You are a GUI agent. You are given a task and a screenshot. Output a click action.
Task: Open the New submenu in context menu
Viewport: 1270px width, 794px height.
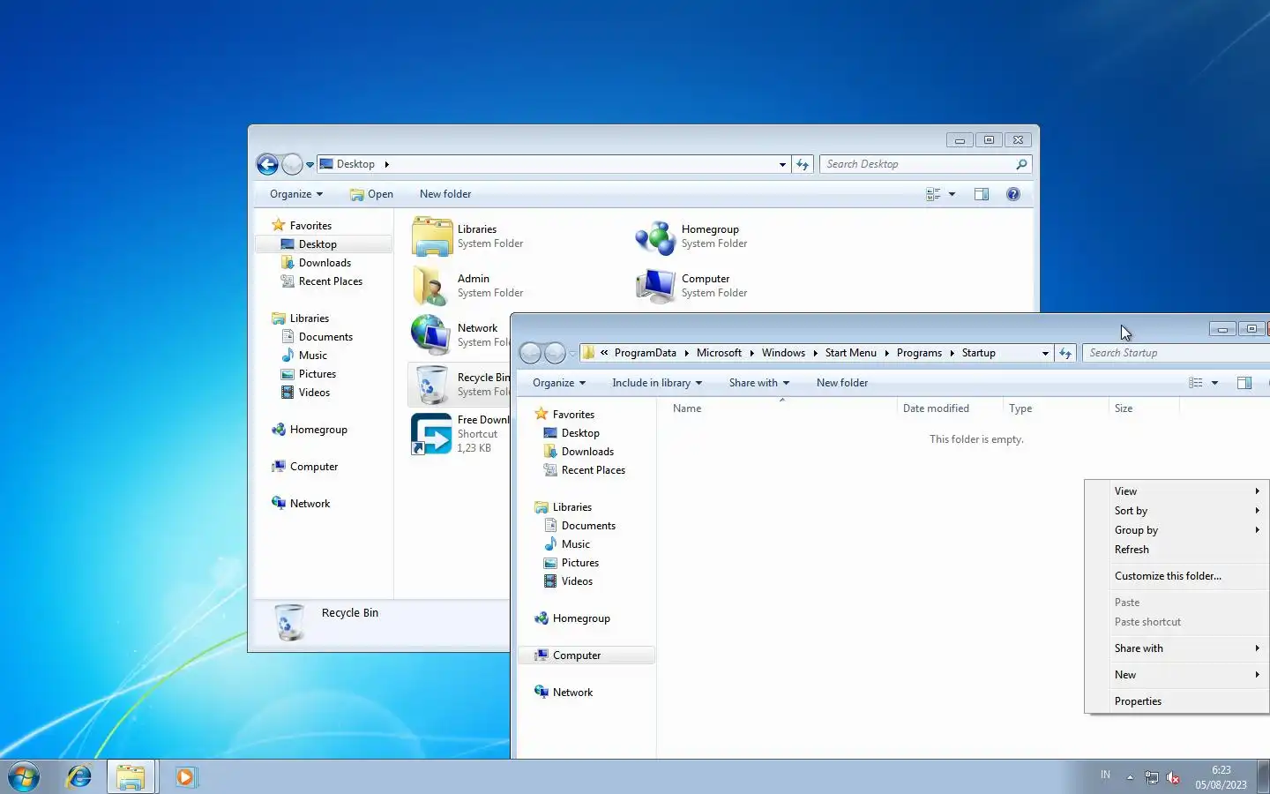click(1177, 675)
